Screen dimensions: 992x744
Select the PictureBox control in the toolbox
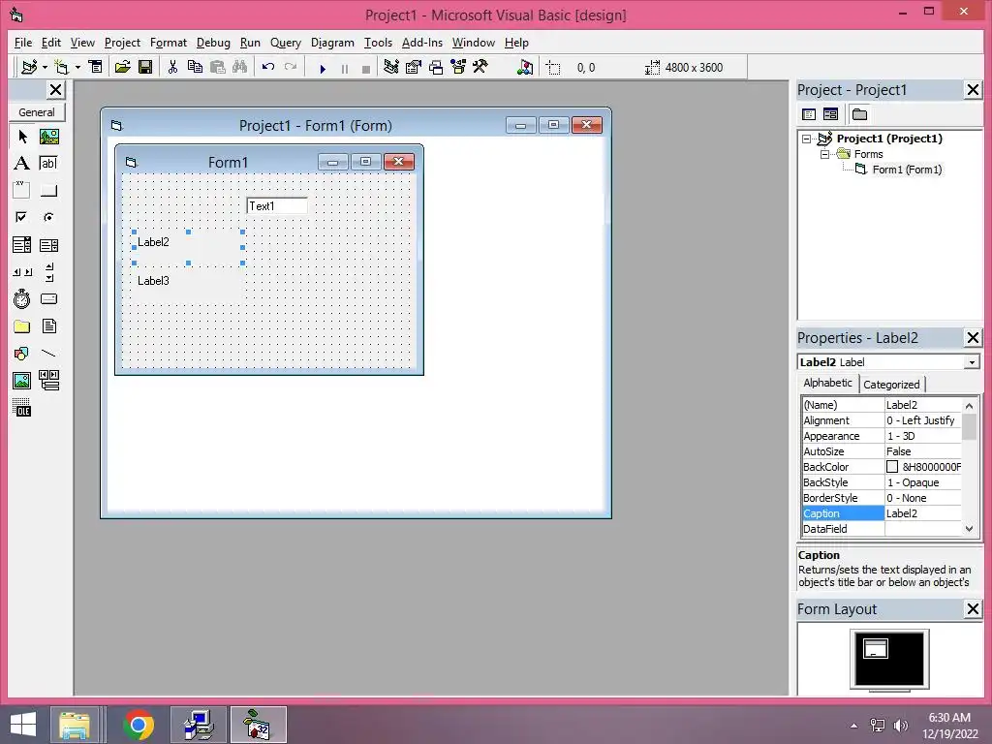[x=49, y=137]
